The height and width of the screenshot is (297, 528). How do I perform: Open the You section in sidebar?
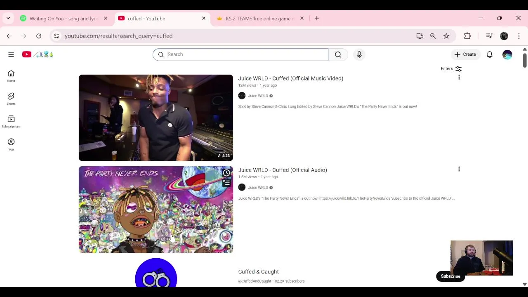[11, 144]
